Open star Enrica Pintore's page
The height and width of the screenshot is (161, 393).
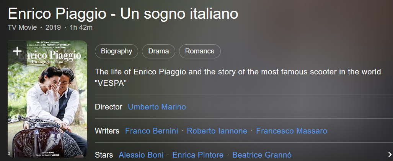click(198, 155)
